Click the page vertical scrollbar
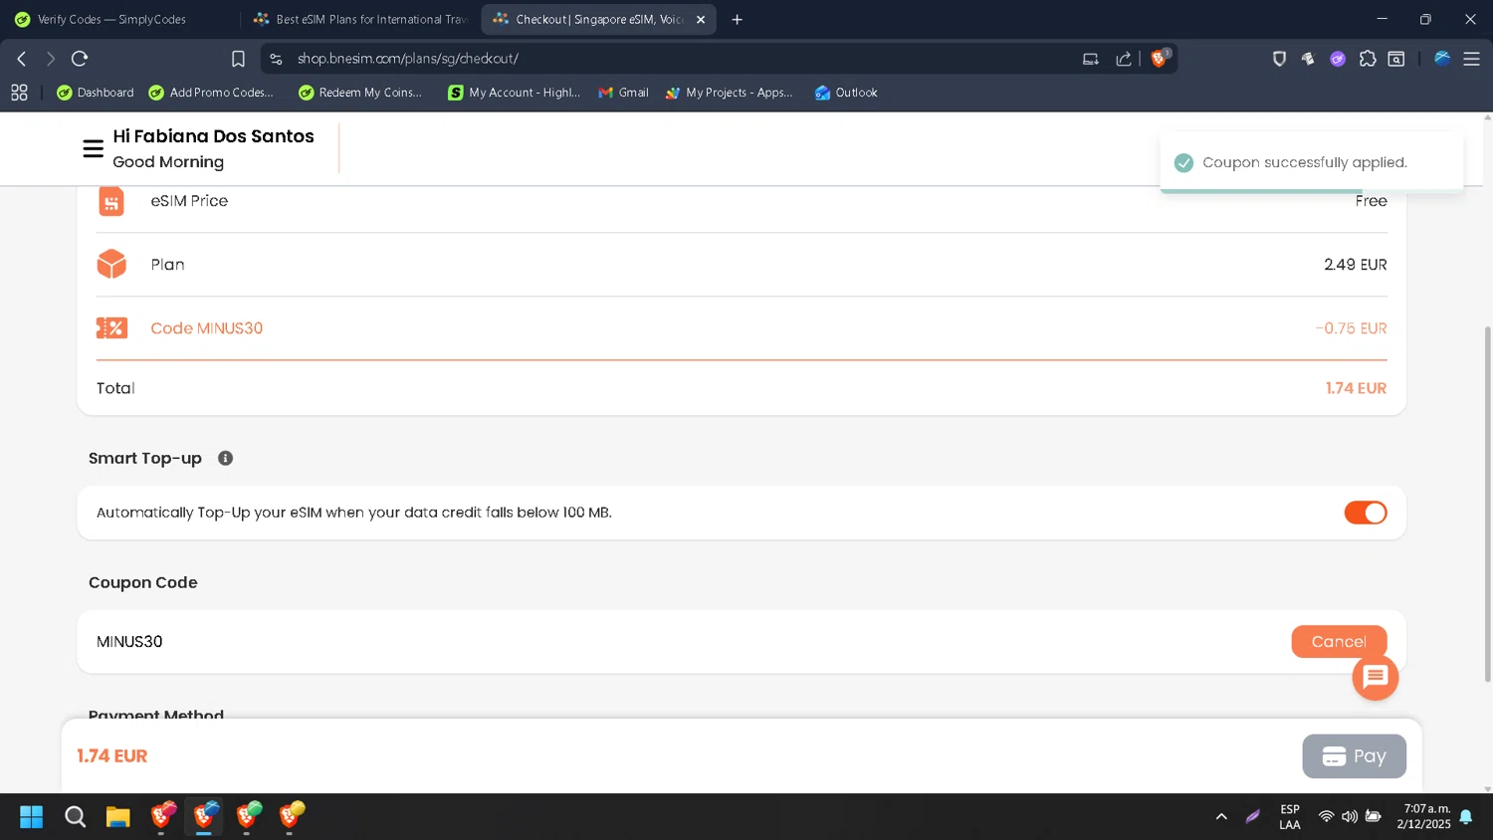 (1487, 503)
